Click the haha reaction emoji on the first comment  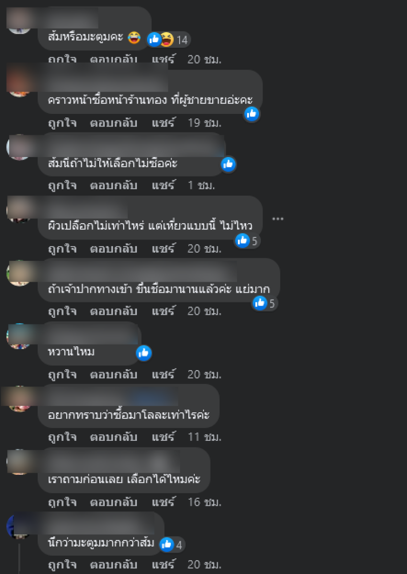[167, 40]
